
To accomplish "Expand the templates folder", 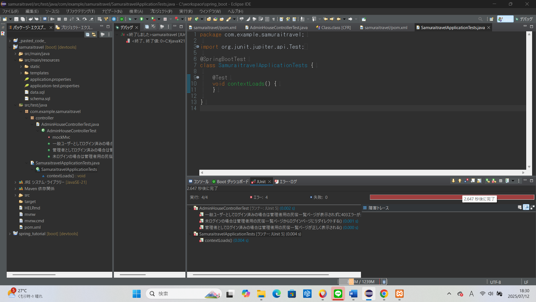I will 21,73.
